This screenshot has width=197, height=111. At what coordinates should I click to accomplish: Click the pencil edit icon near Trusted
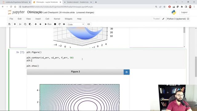point(163,19)
